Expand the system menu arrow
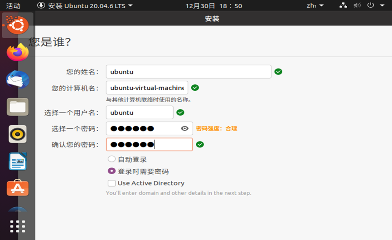The height and width of the screenshot is (240, 392). [382, 5]
